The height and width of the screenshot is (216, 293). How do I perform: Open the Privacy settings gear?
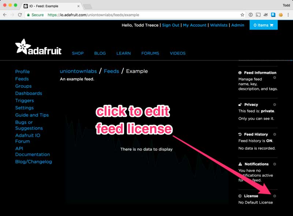coord(275,105)
